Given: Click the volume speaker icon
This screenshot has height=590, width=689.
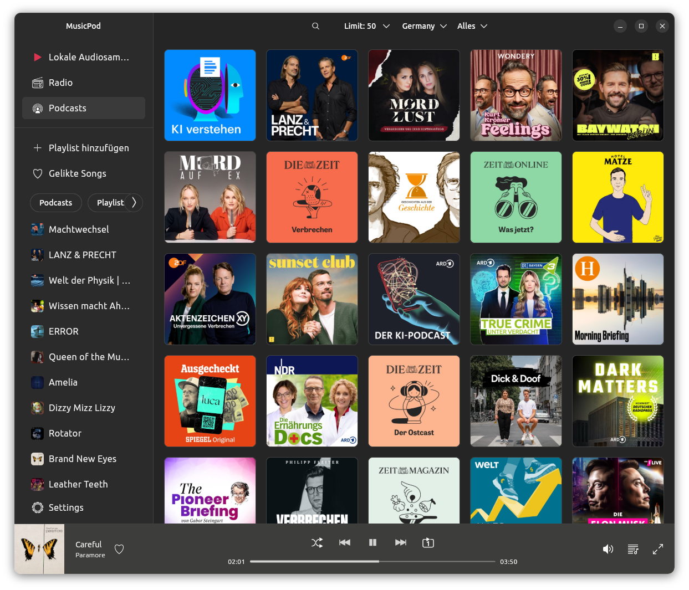Looking at the screenshot, I should [x=608, y=549].
